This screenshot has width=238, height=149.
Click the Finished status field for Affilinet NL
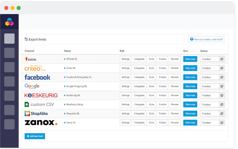[x=209, y=59]
